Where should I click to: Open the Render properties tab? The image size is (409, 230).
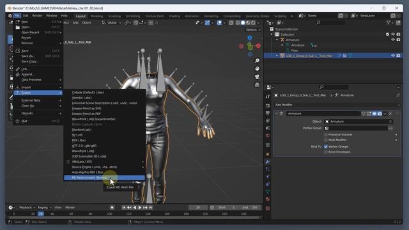coord(268,105)
